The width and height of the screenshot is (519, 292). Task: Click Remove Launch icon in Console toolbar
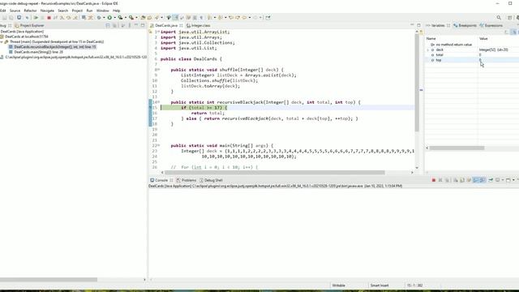click(x=440, y=180)
